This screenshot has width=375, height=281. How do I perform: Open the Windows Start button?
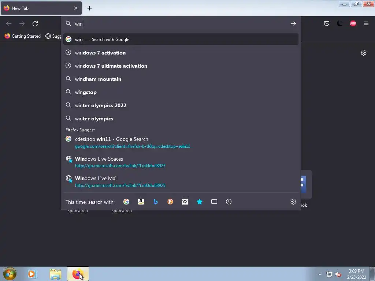(x=10, y=274)
